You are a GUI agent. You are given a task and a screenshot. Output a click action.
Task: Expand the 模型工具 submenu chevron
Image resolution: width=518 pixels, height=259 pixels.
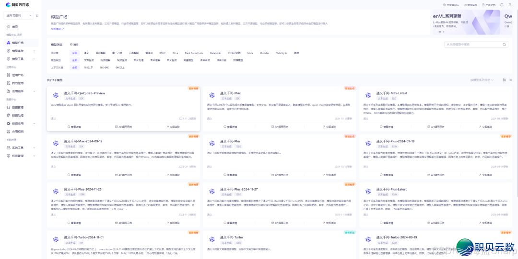[x=35, y=59]
